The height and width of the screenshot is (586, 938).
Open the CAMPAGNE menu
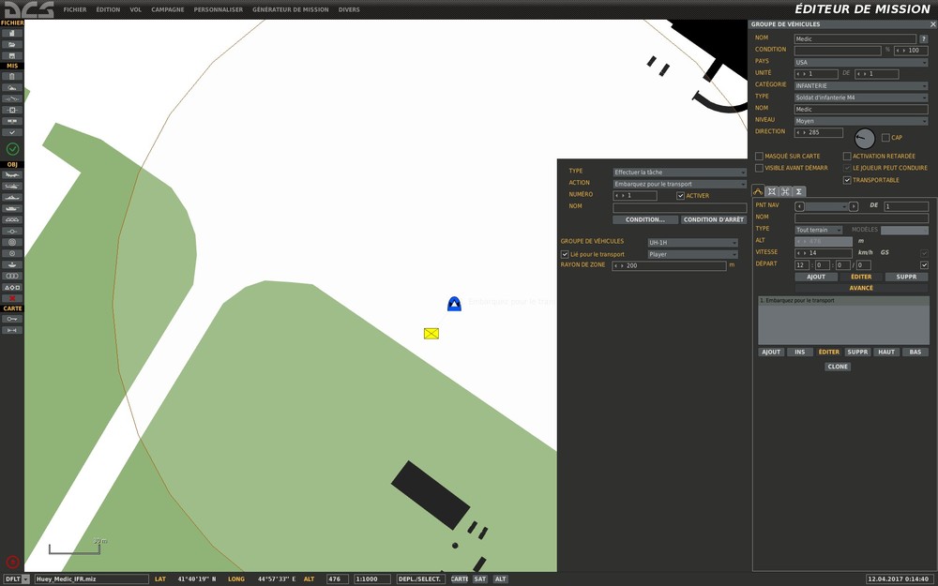pos(168,9)
